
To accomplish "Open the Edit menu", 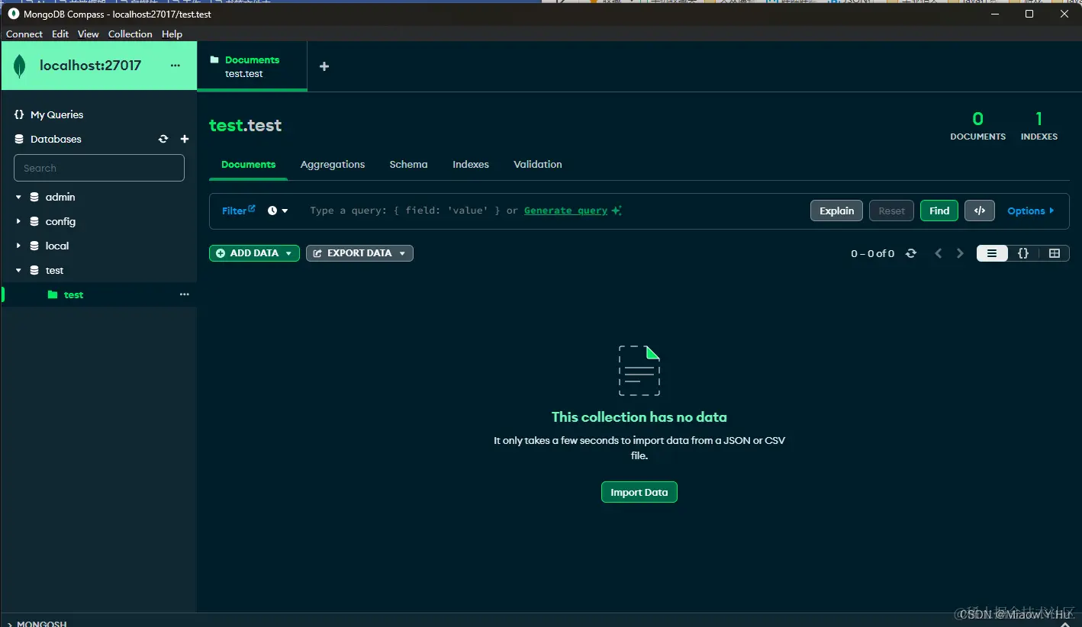I will 60,34.
